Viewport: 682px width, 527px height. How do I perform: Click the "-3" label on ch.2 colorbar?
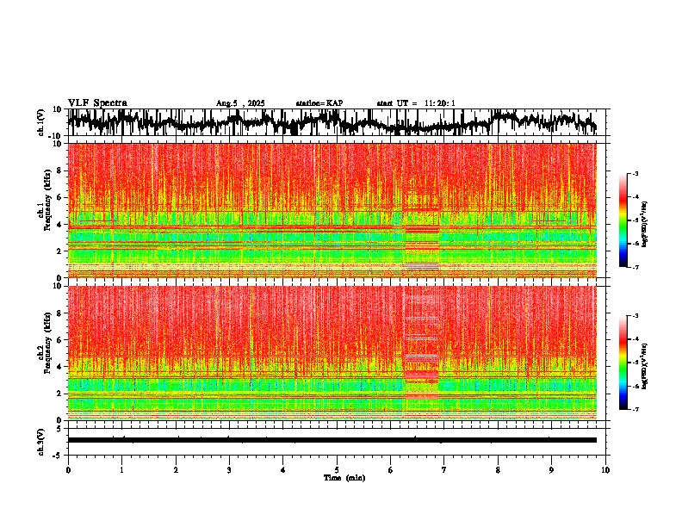(635, 316)
